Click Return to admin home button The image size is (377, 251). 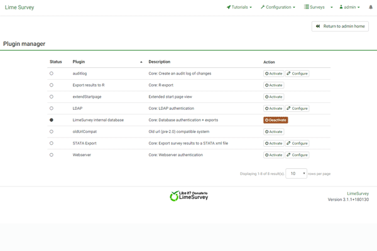coord(340,26)
